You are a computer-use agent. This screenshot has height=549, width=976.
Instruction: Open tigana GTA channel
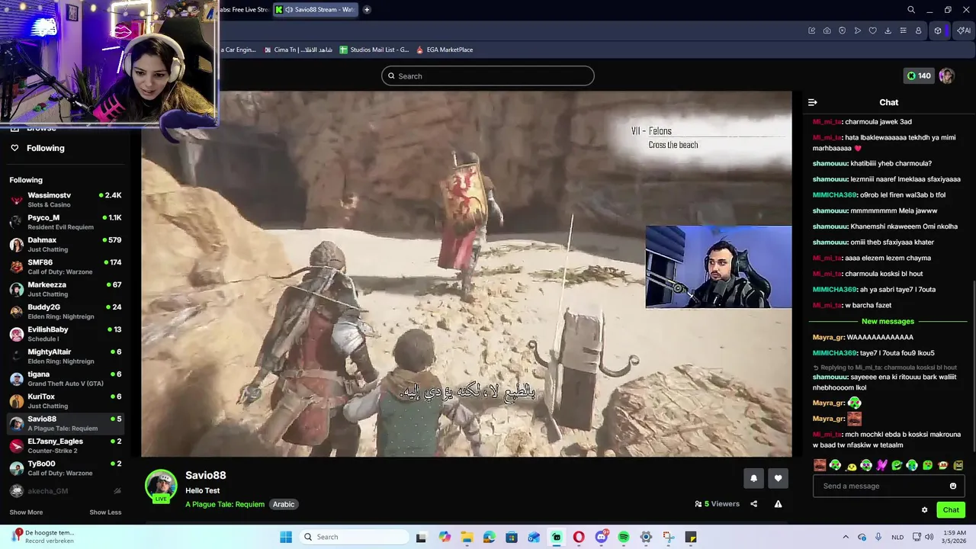tap(65, 378)
